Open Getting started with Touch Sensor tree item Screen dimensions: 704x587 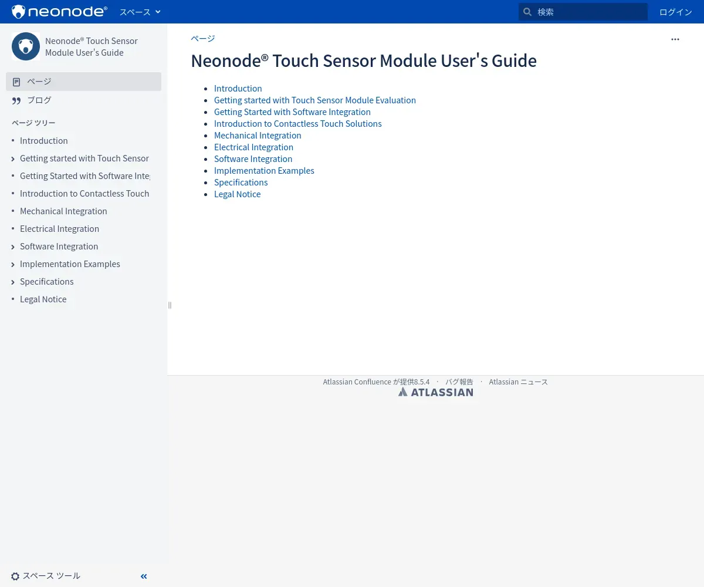[84, 158]
